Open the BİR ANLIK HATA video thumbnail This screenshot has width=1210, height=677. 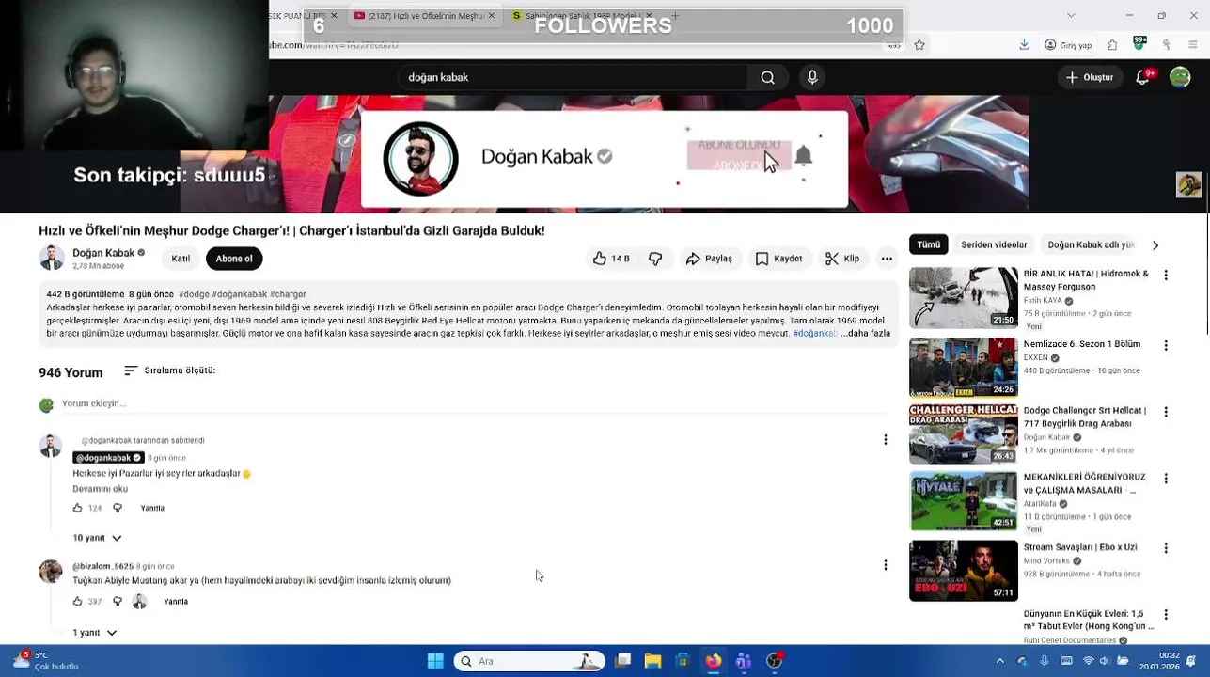click(964, 297)
